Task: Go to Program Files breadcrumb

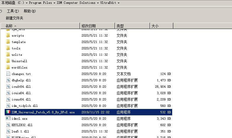Action: click(40, 3)
